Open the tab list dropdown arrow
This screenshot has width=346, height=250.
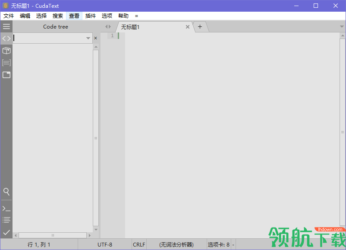[x=342, y=26]
